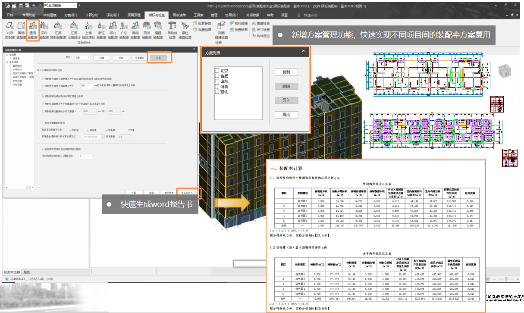Open 北京预制率 indicator tool
This screenshot has height=313, width=524.
point(10,30)
